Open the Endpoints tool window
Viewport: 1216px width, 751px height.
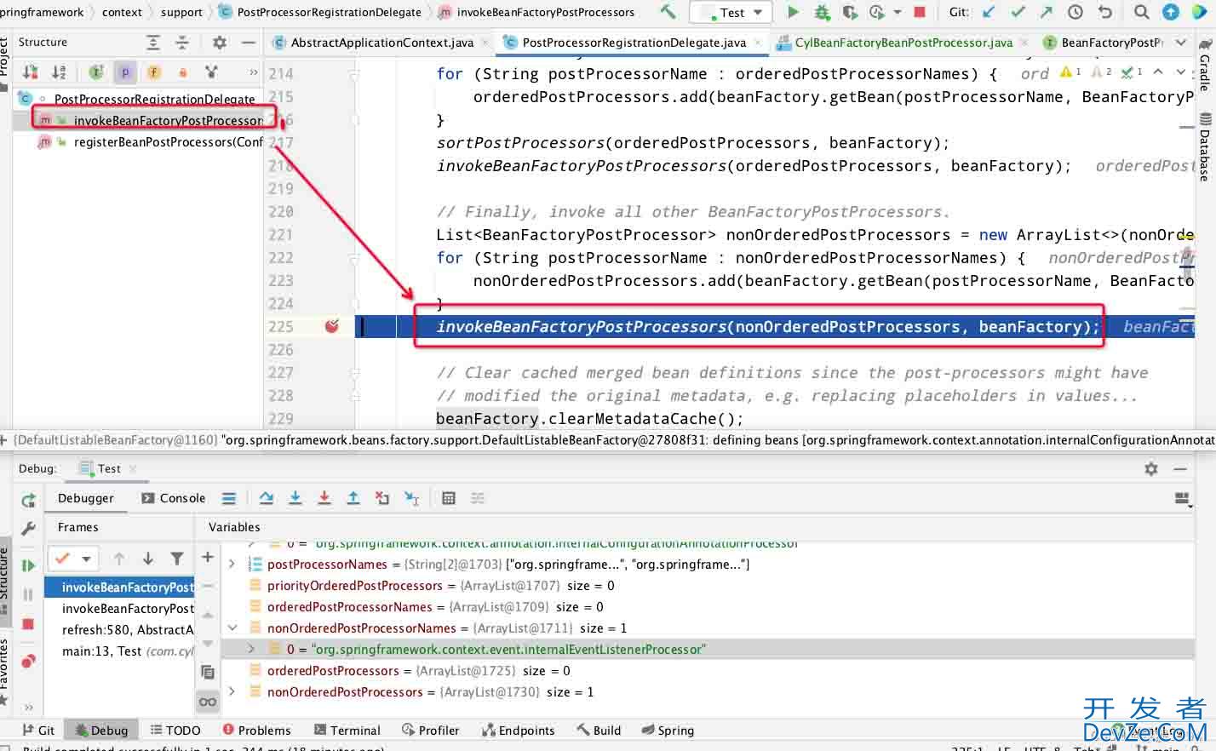[518, 730]
